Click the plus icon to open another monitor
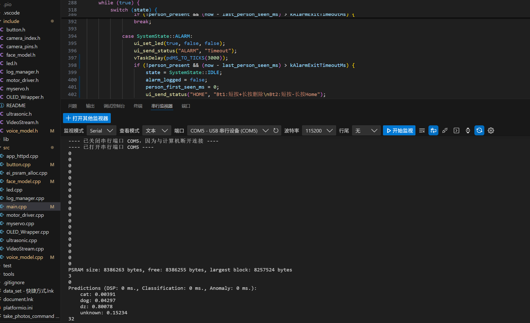530x323 pixels. coord(68,118)
